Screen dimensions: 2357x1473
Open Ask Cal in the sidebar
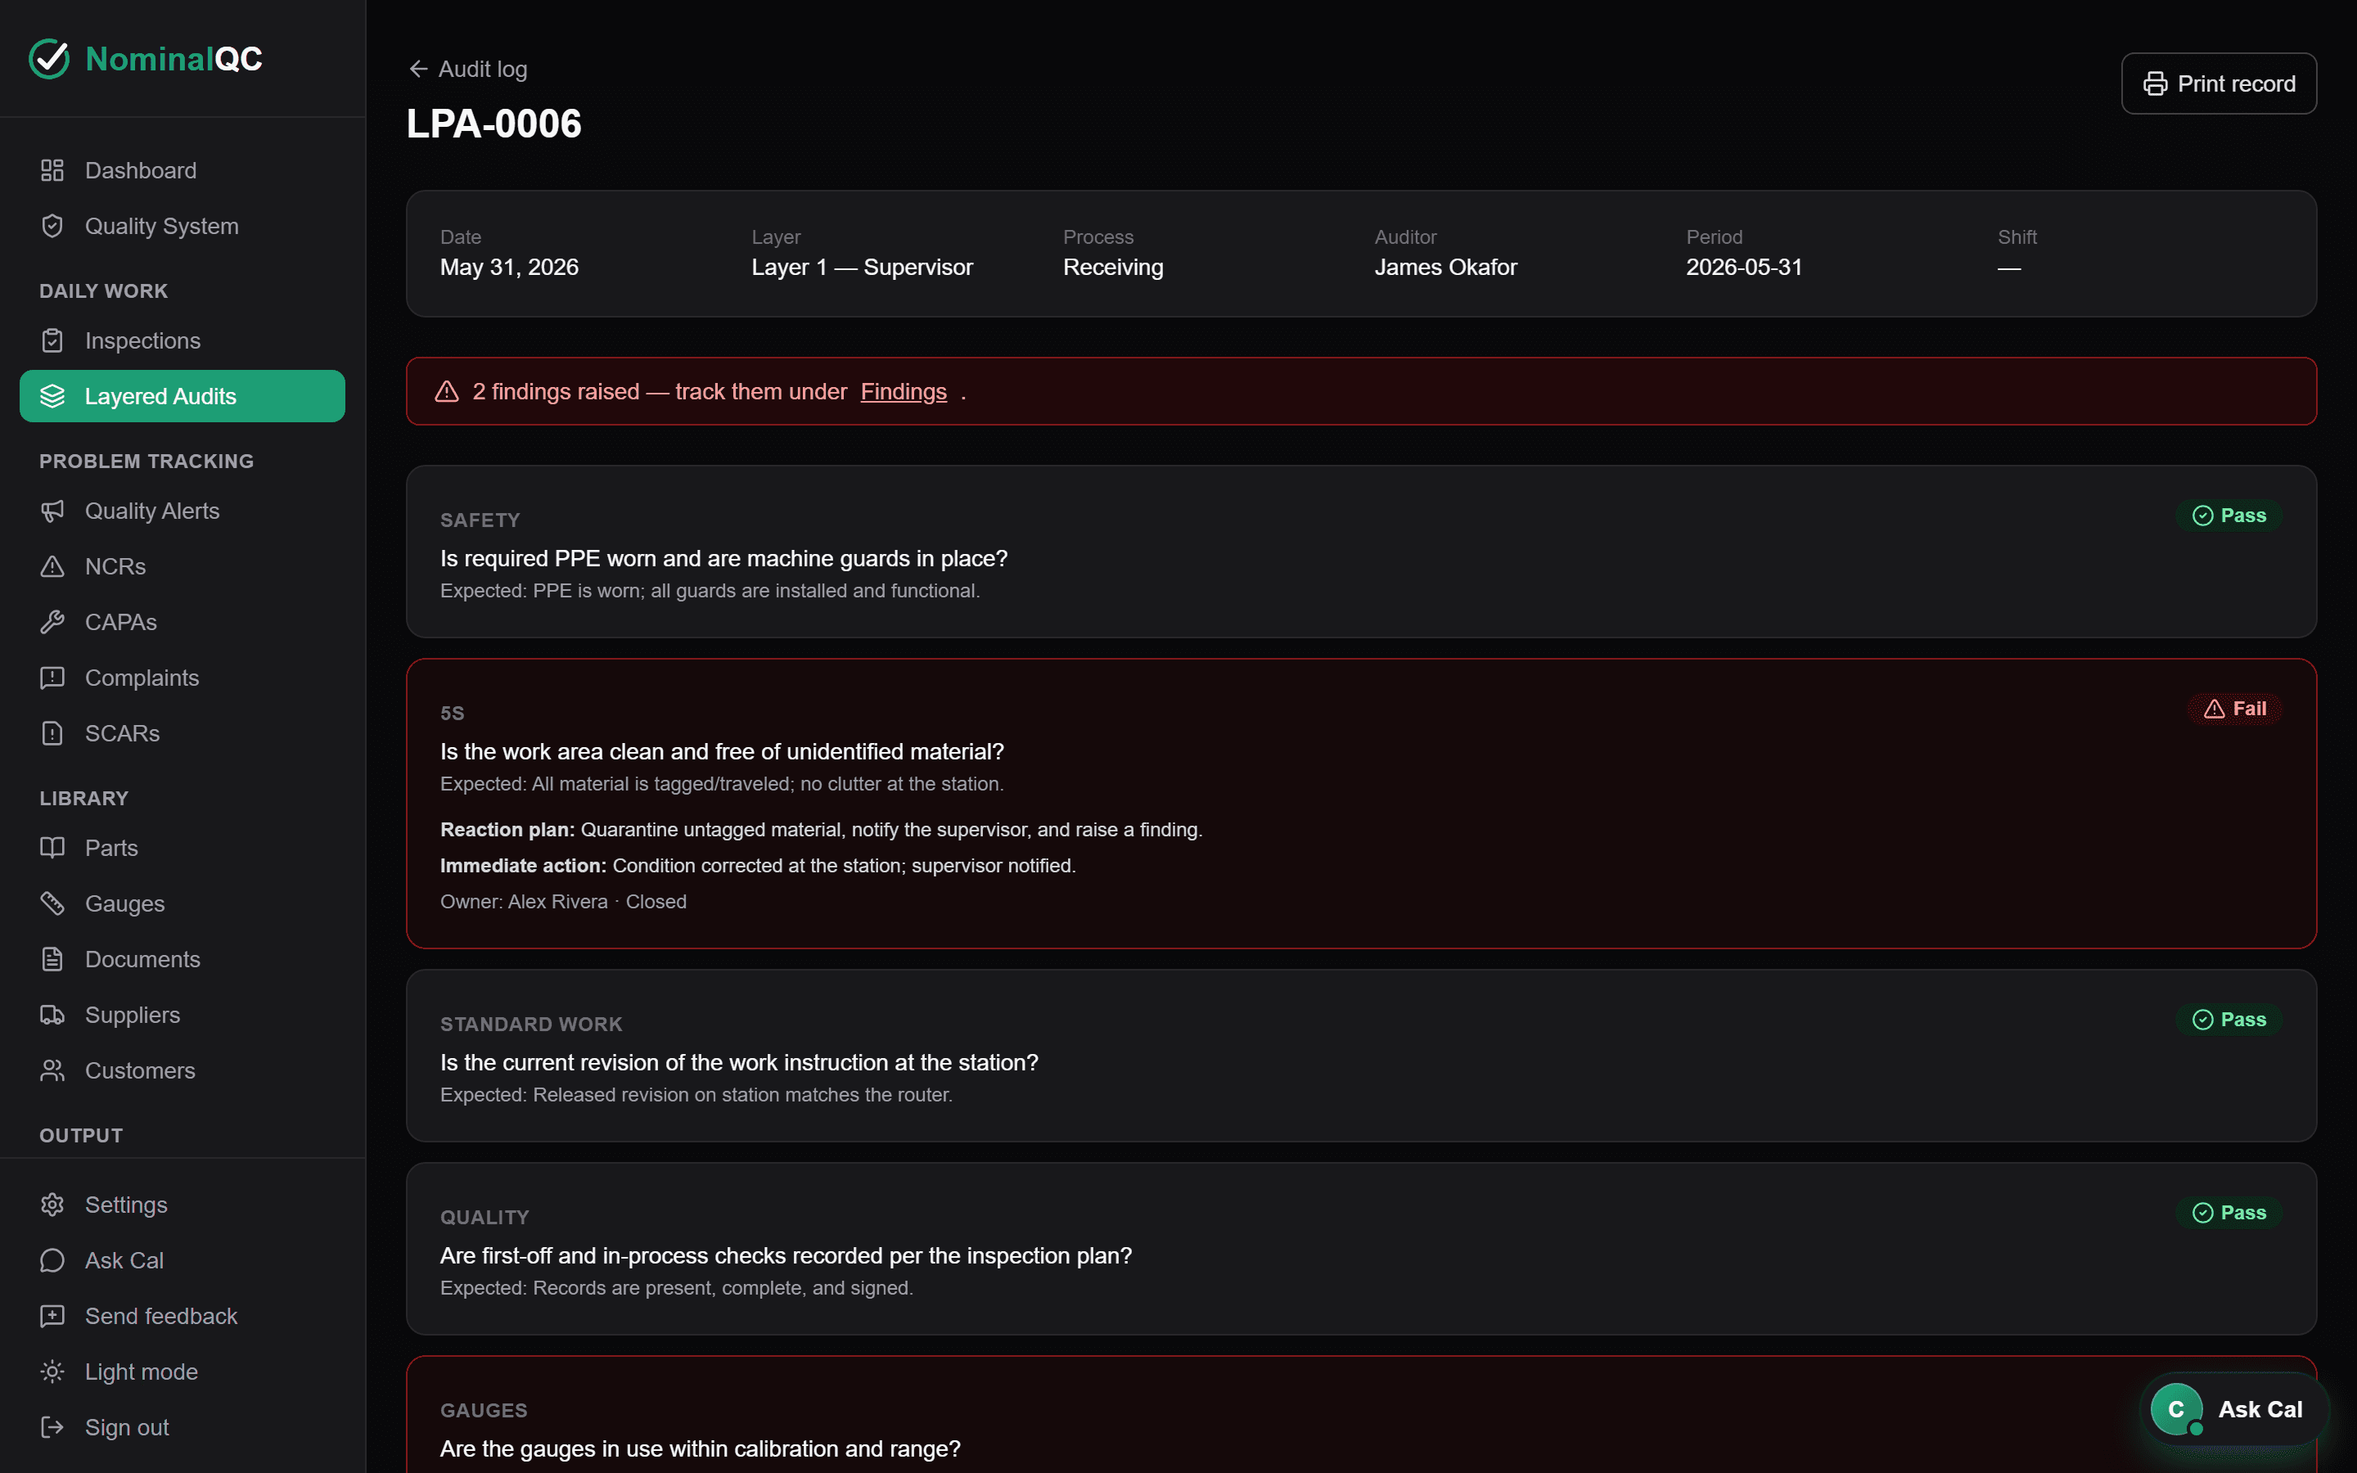[183, 1259]
